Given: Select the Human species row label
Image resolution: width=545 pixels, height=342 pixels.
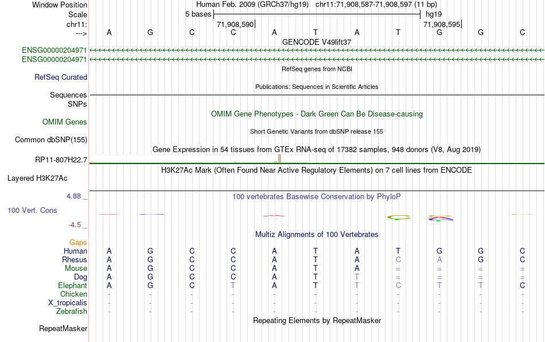Looking at the screenshot, I should tap(75, 251).
